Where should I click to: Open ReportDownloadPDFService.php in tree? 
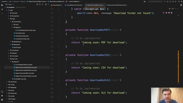click(25, 70)
